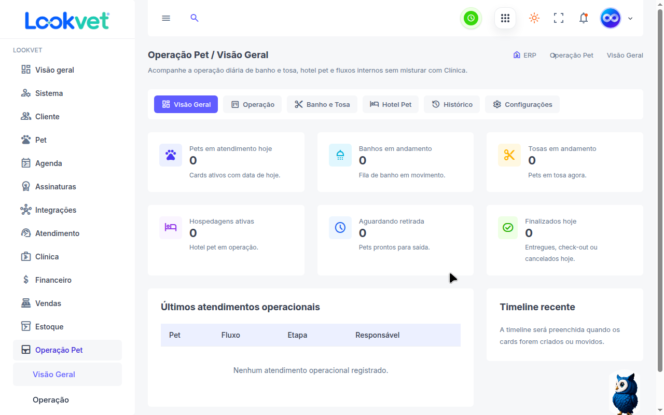
Task: Click the page vertical scrollbar
Action: tap(660, 187)
